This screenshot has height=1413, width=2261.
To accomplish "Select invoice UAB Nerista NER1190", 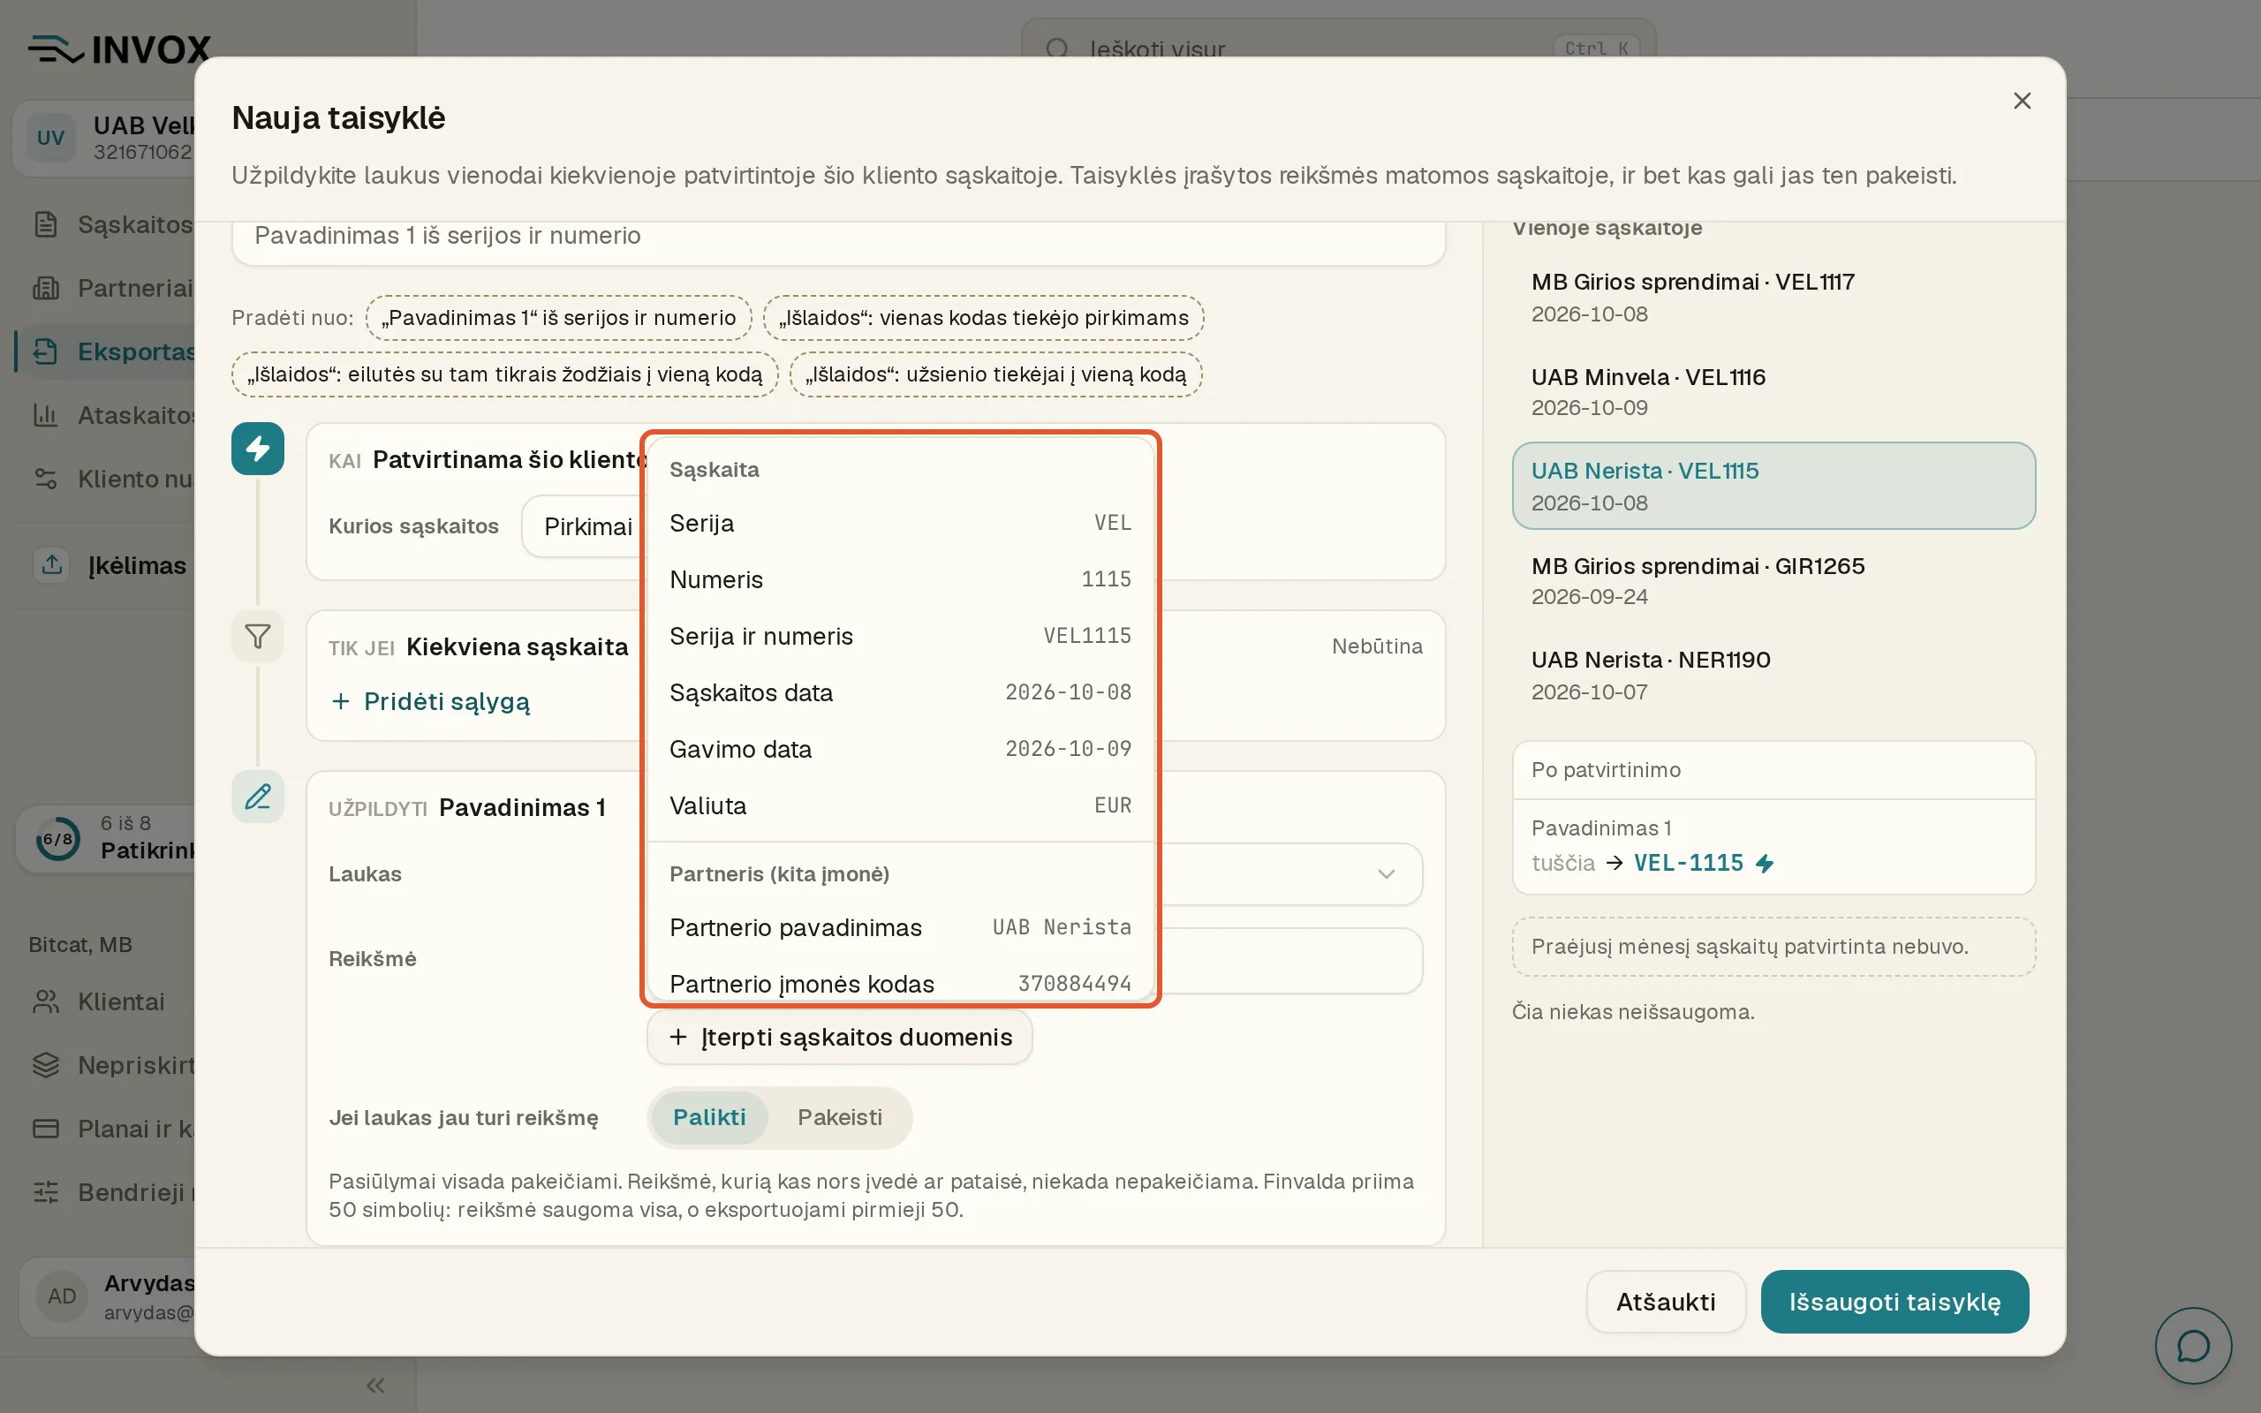I will [1773, 675].
